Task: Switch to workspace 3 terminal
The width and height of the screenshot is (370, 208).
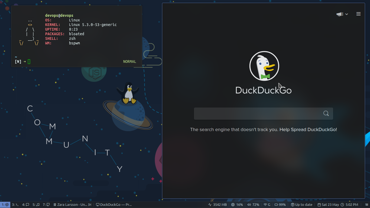Action: click(15, 205)
